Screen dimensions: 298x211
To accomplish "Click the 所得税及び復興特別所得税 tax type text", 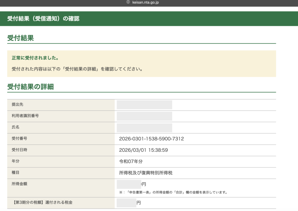I will [x=146, y=173].
